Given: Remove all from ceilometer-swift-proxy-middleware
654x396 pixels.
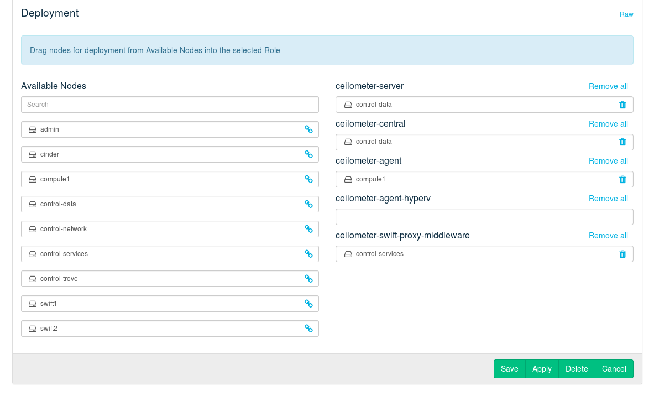Looking at the screenshot, I should click(608, 236).
